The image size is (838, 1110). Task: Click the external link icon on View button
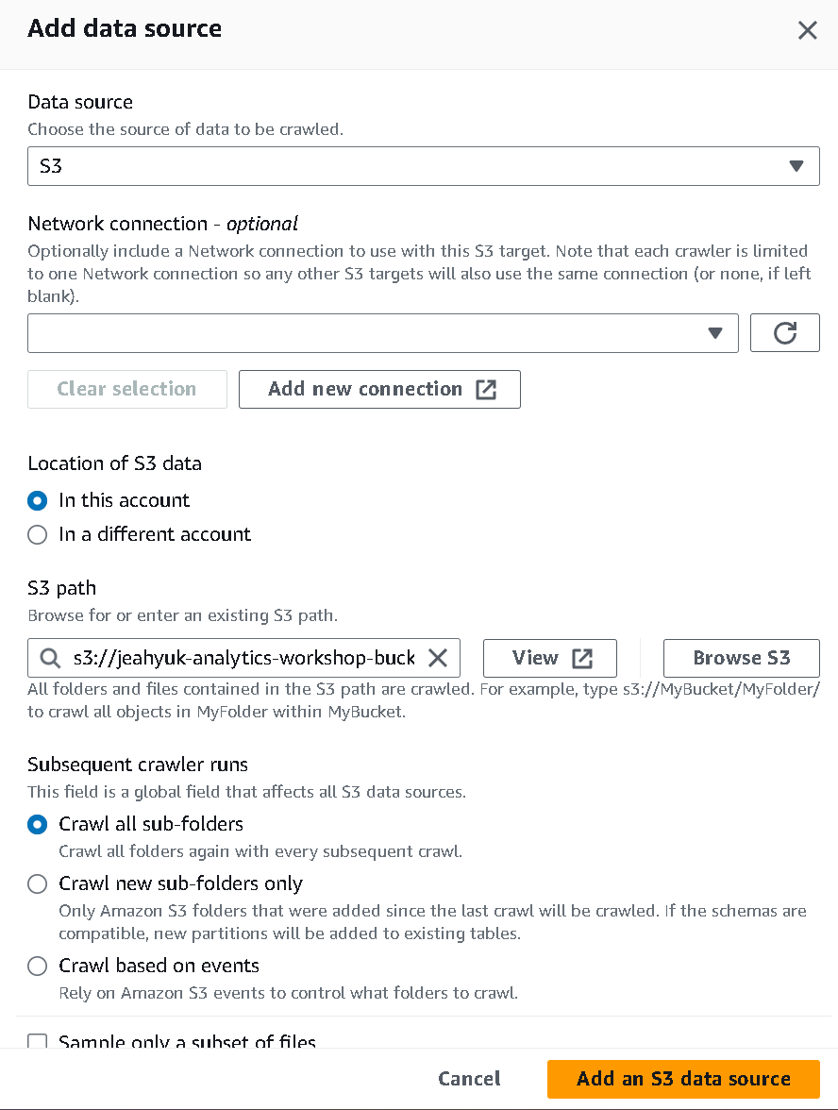(581, 659)
